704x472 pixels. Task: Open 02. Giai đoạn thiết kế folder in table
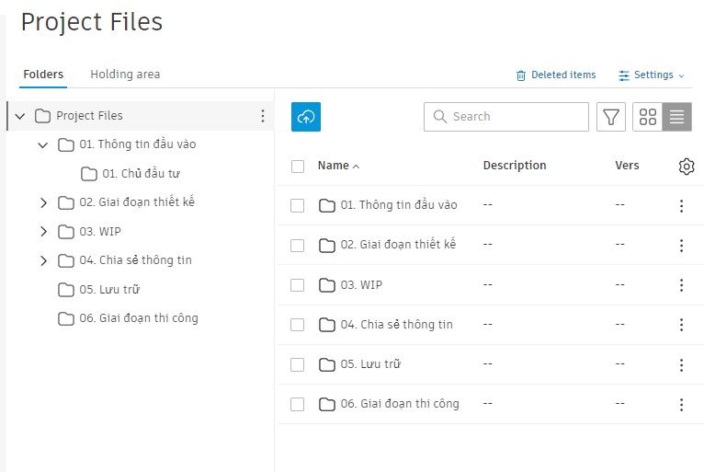[x=398, y=245]
